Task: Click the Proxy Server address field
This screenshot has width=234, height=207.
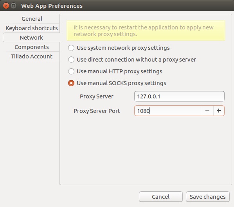Action: coord(179,96)
